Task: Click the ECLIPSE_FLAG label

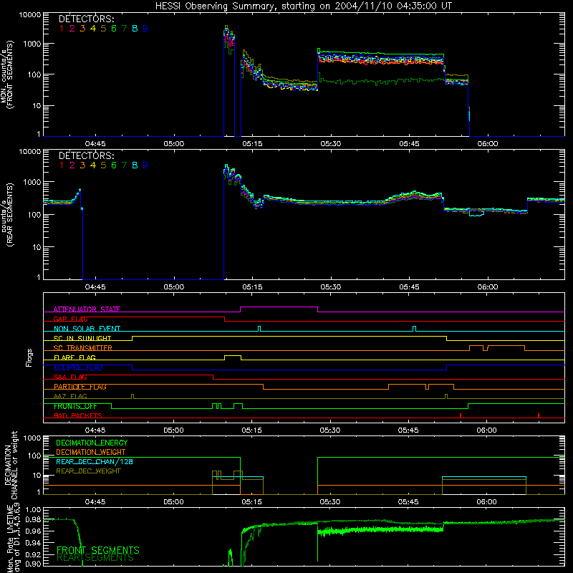Action: pos(78,367)
